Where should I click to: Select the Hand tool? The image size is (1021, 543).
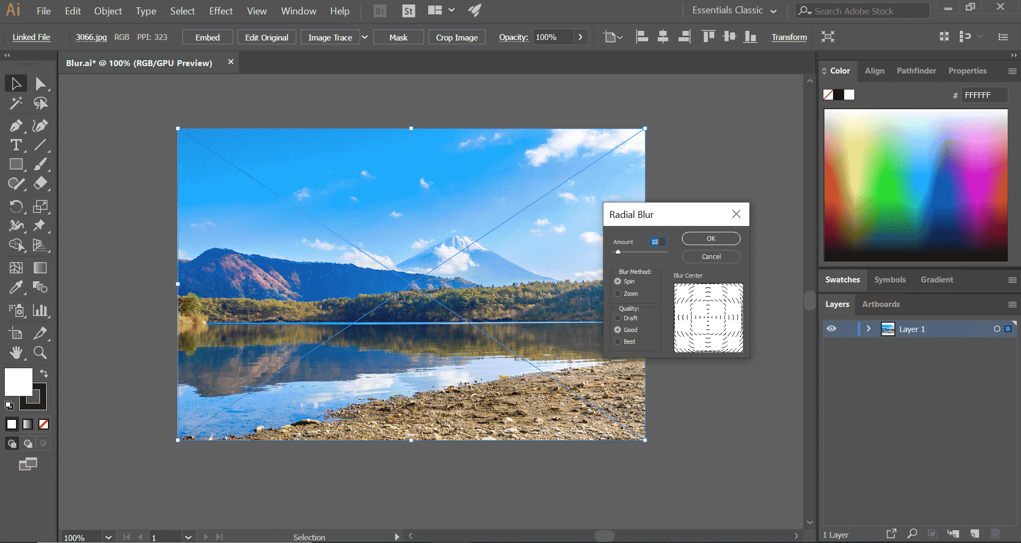pos(16,353)
